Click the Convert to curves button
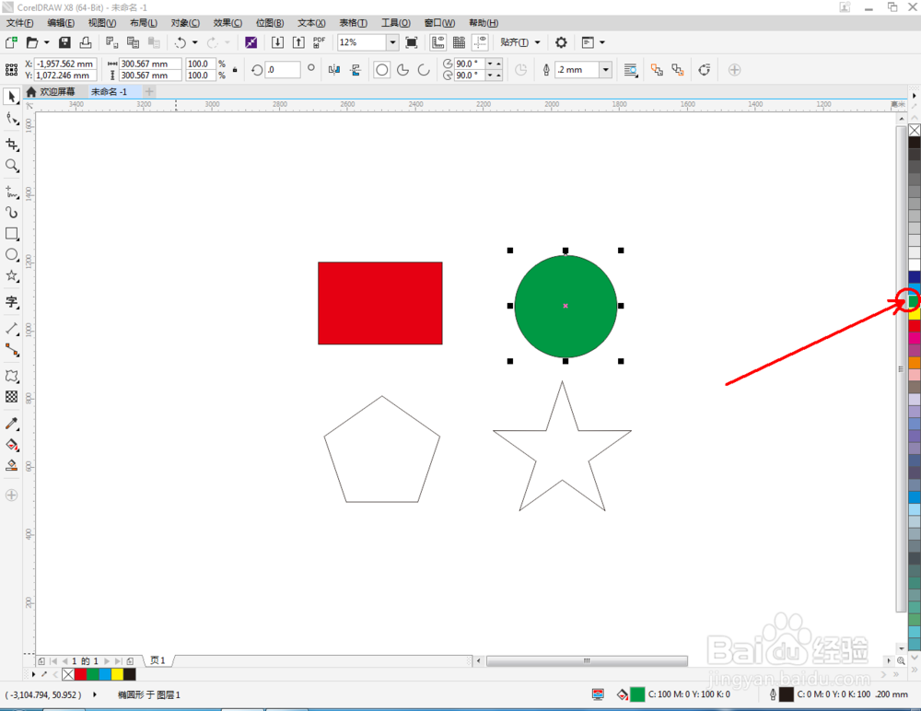 click(x=705, y=70)
